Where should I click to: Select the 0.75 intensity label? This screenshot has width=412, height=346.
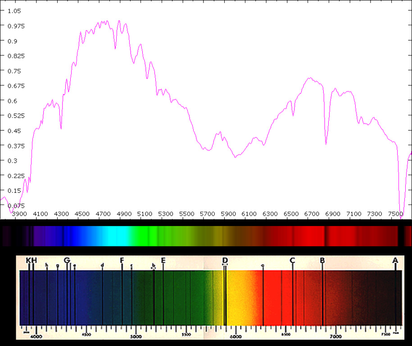pos(14,71)
